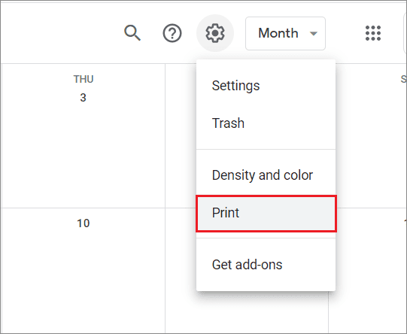Open the Support help question-mark icon

tap(172, 33)
